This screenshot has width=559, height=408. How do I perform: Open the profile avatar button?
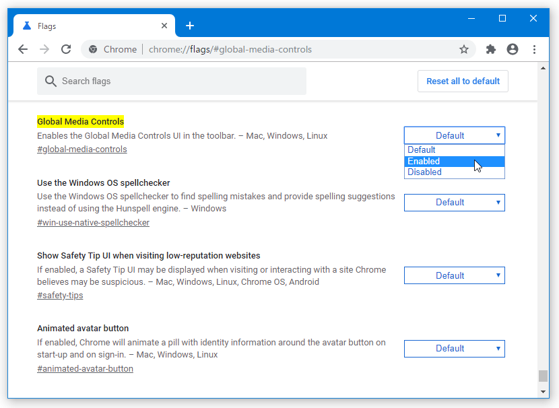[513, 49]
